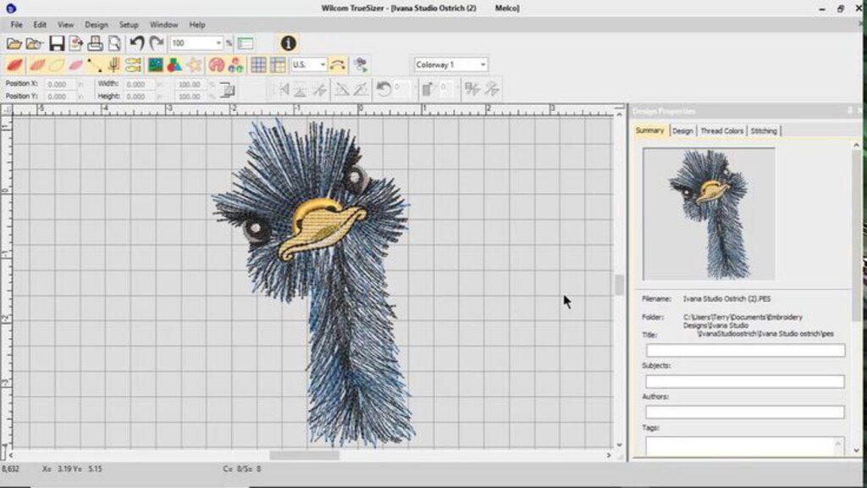Open the Design menu

coord(97,25)
